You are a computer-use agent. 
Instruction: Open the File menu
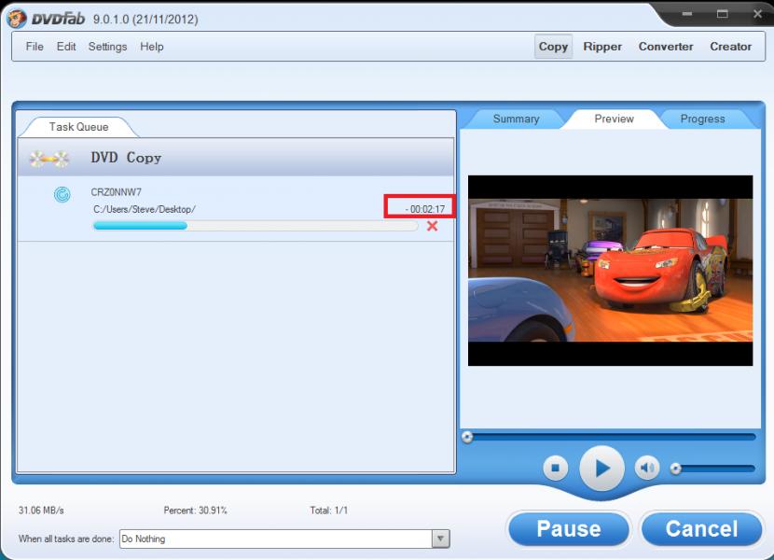point(35,47)
